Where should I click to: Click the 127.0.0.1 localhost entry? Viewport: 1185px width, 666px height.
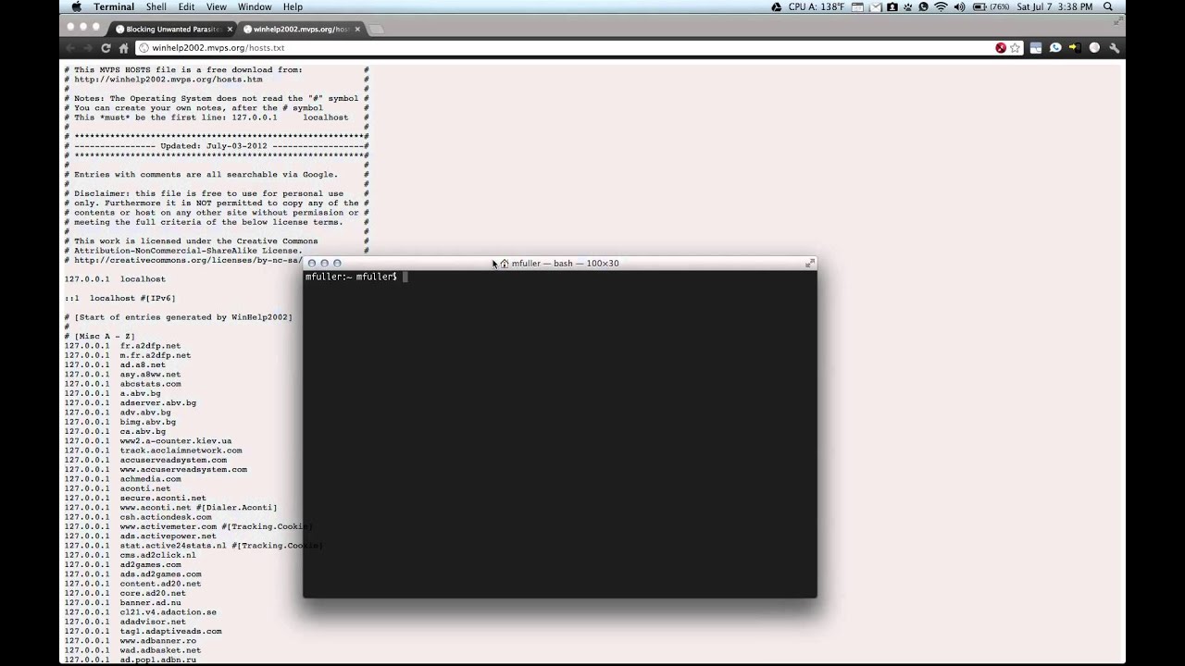point(115,279)
